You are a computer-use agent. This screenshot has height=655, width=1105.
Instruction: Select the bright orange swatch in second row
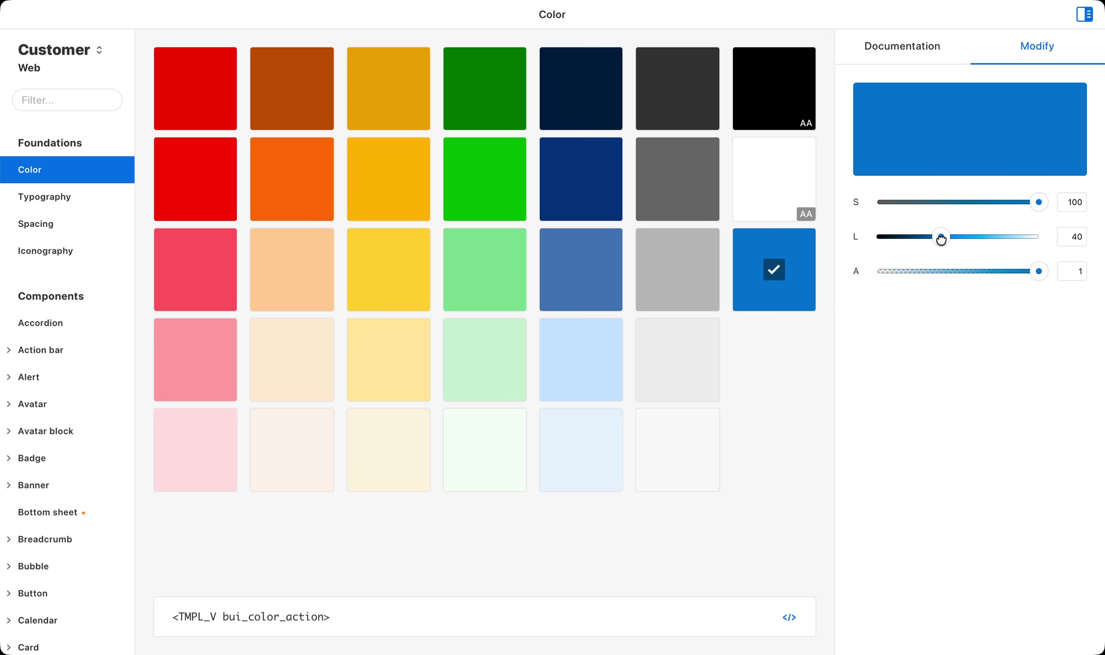pyautogui.click(x=292, y=179)
